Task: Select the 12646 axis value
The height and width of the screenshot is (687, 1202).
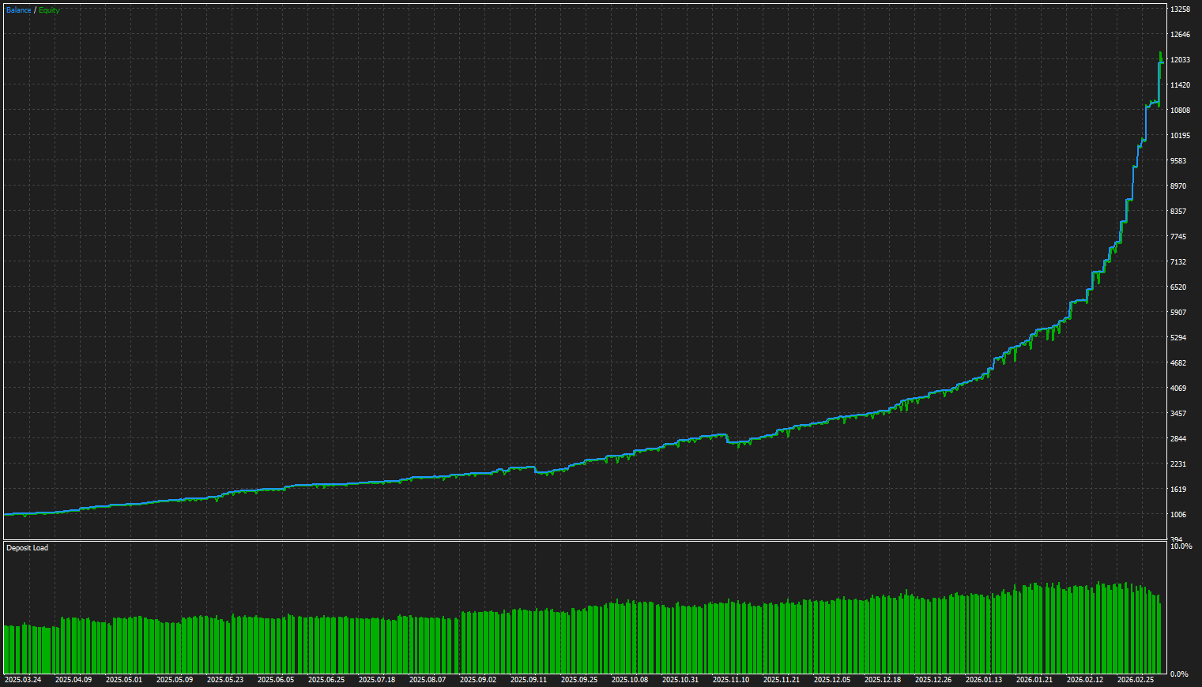Action: coord(1180,35)
